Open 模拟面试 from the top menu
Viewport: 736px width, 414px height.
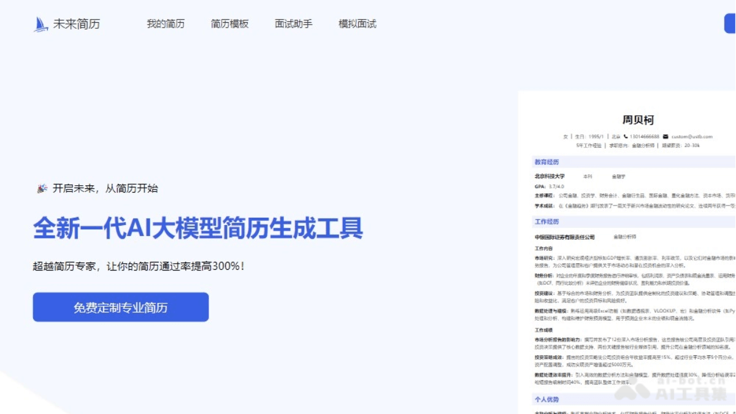(358, 25)
